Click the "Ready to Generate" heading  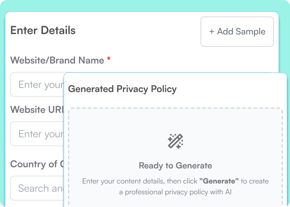pyautogui.click(x=175, y=165)
